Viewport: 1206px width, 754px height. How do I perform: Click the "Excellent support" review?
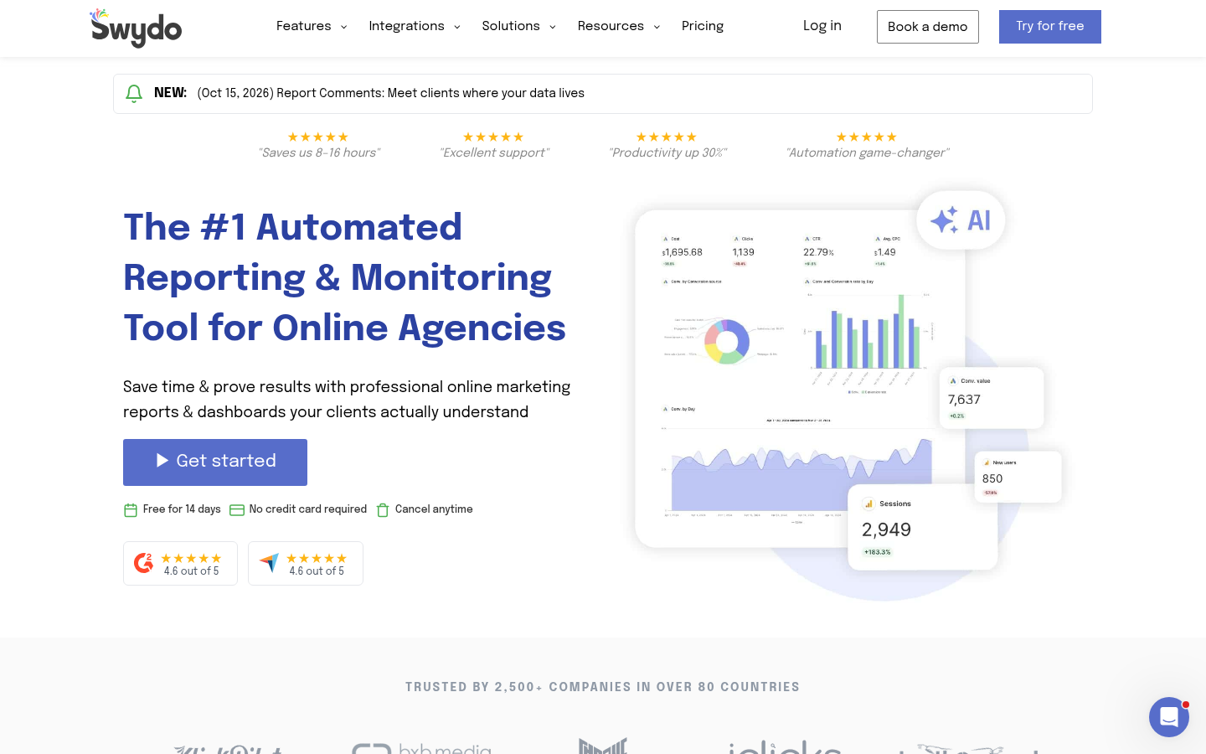pos(494,145)
